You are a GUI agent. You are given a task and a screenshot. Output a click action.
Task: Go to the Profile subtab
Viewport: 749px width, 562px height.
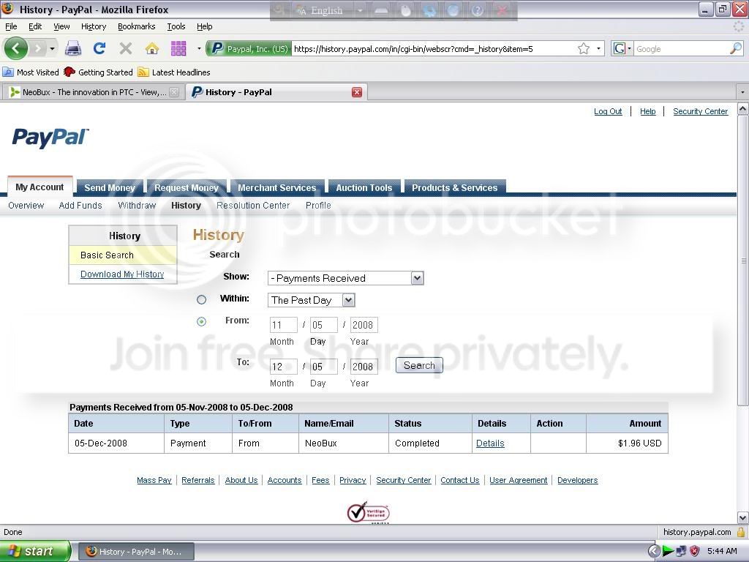pos(318,206)
